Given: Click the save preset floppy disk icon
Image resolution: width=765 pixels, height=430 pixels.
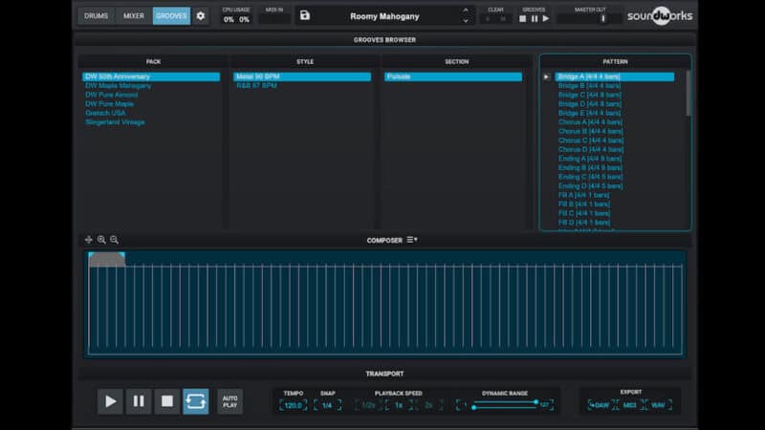Looking at the screenshot, I should coord(305,15).
